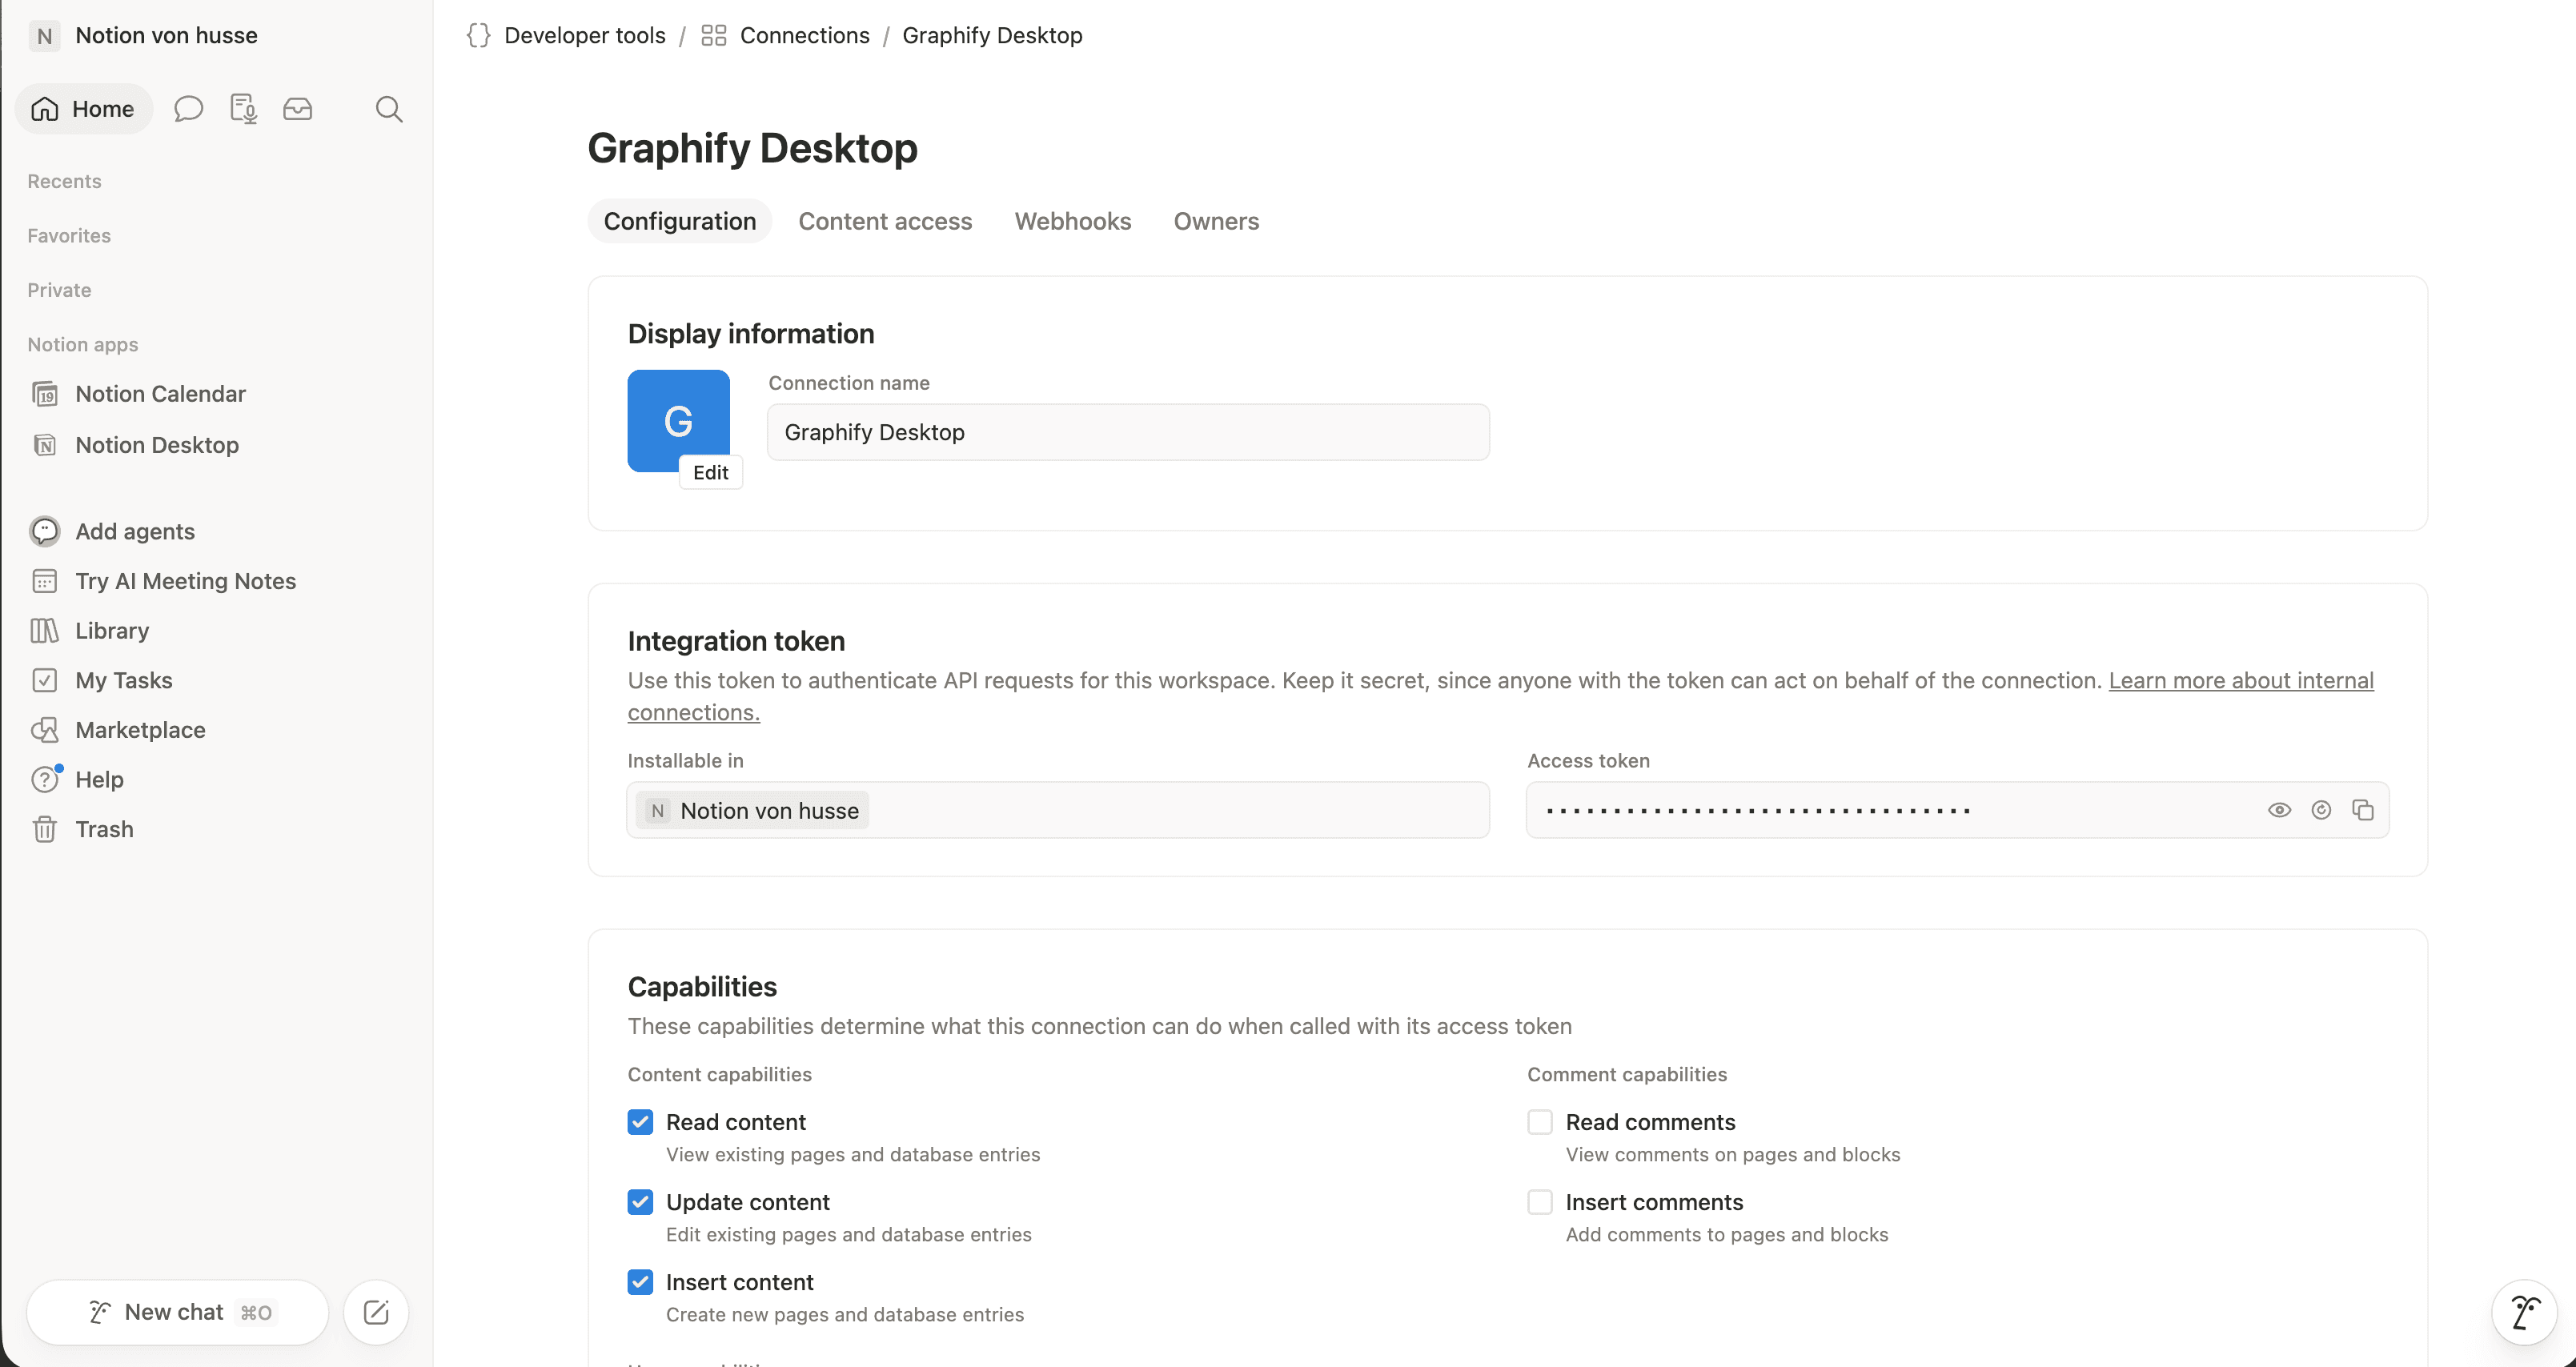Click the Developer tools curly braces icon
The image size is (2576, 1367).
(479, 36)
